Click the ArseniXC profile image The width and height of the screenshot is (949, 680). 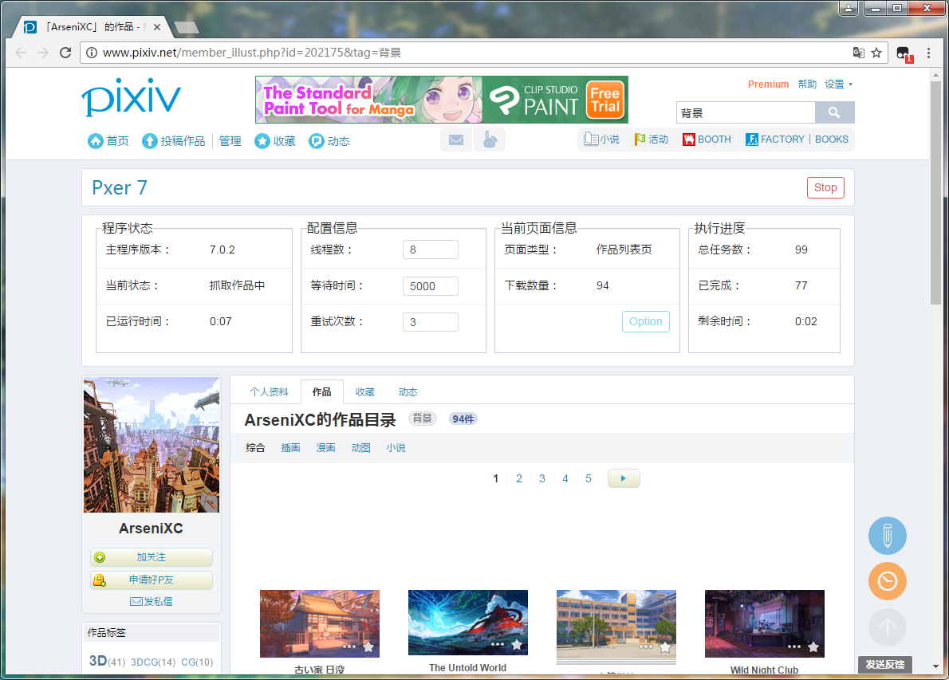[152, 445]
